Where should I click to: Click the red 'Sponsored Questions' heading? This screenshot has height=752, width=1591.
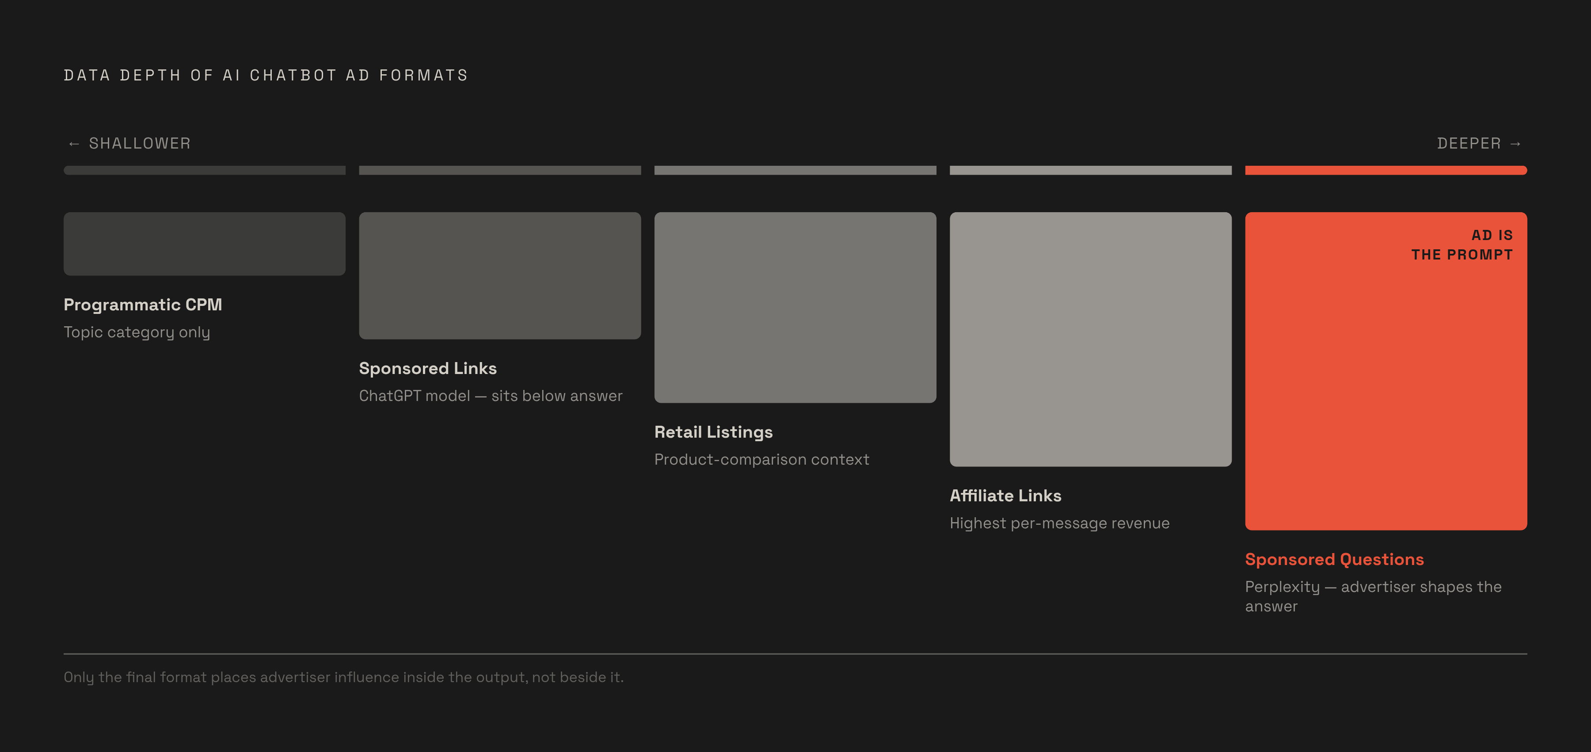pos(1335,559)
